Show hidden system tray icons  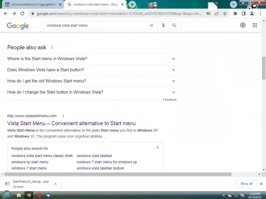(x=224, y=195)
